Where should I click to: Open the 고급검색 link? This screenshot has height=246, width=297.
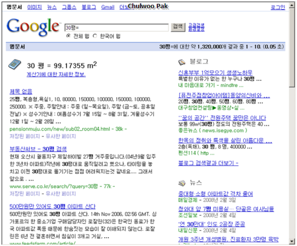tap(196, 25)
